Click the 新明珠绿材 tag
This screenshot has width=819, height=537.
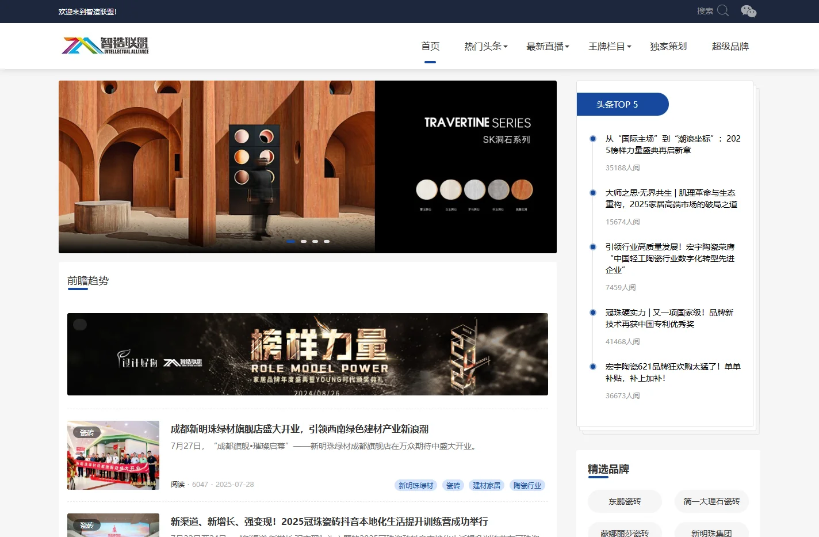click(416, 485)
